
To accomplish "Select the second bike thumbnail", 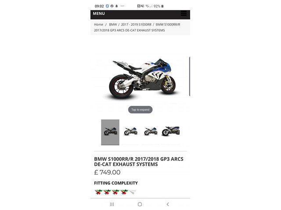I will (131, 131).
